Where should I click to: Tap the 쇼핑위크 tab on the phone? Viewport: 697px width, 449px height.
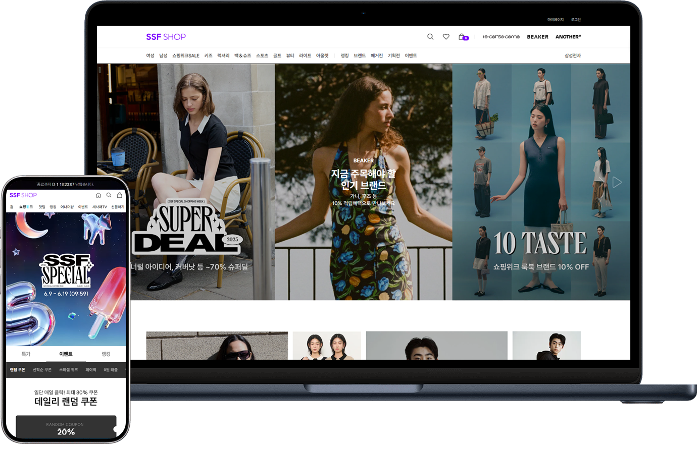pyautogui.click(x=26, y=207)
